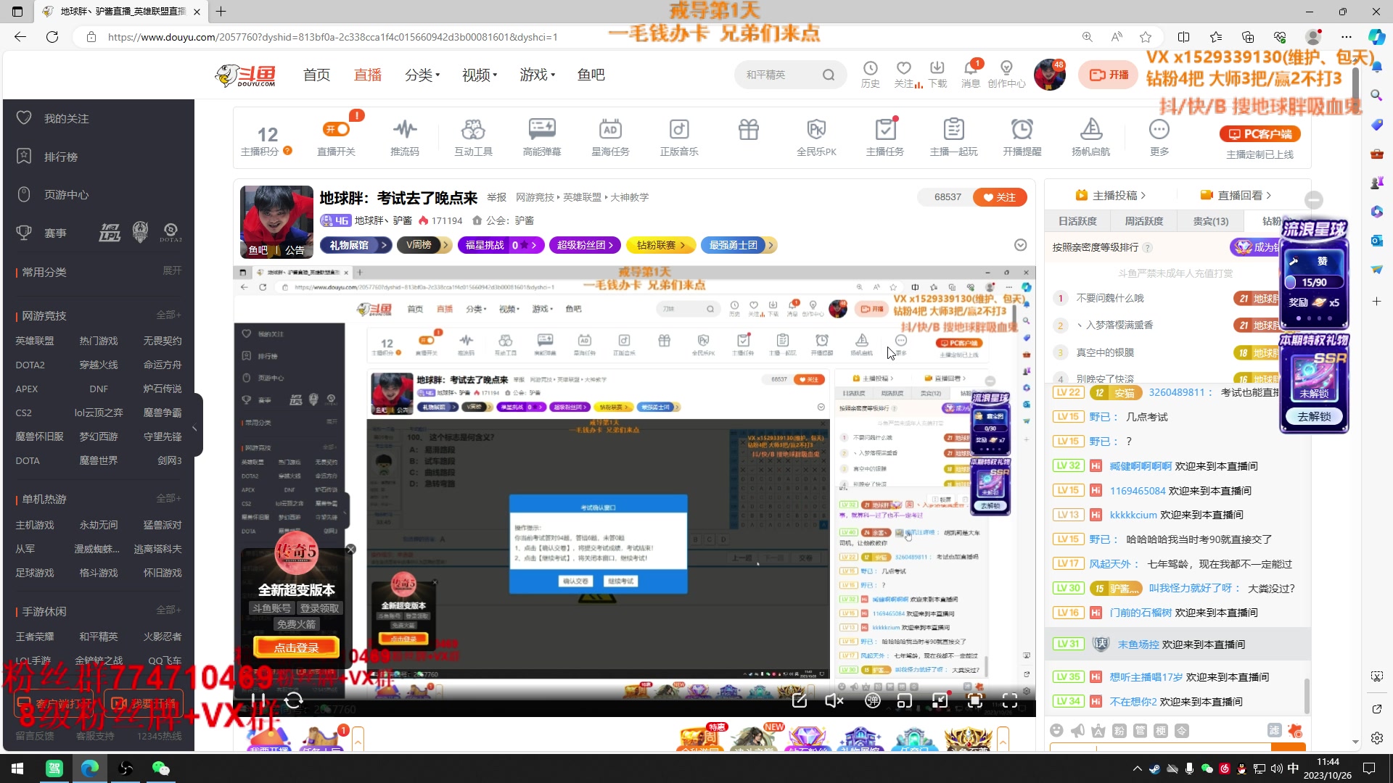Image resolution: width=1393 pixels, height=783 pixels.
Task: Click the 和平精英 search input field
Action: point(778,75)
